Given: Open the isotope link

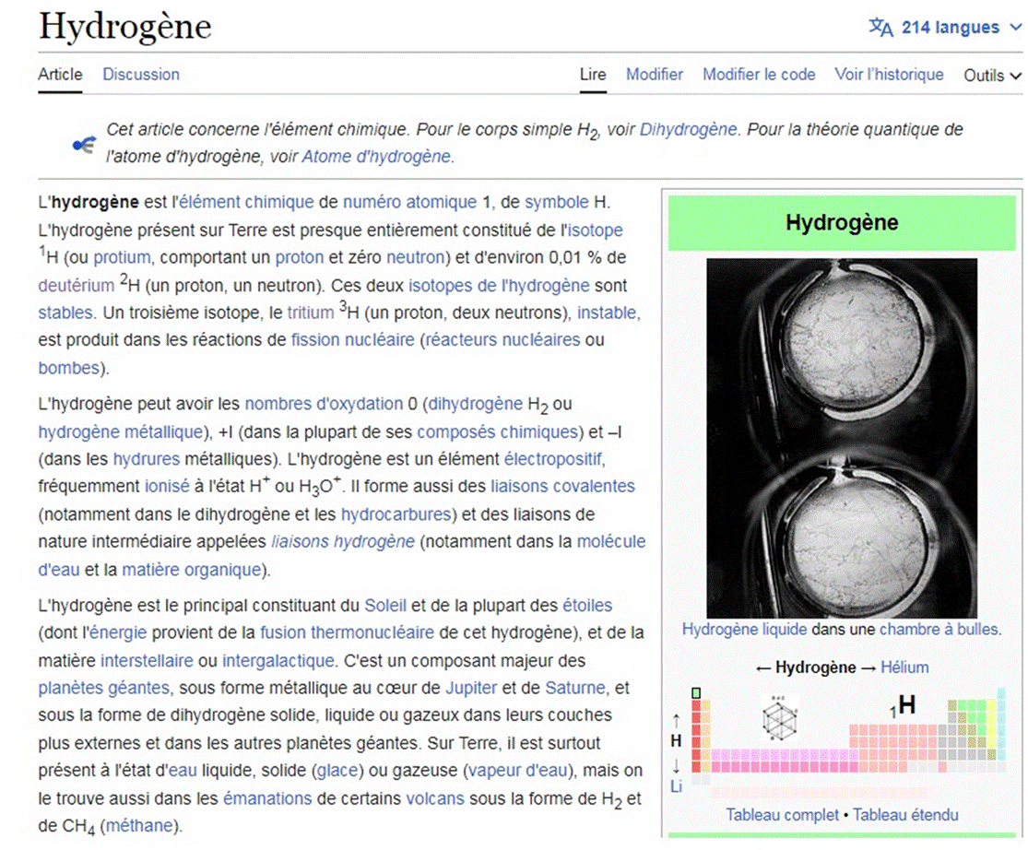Looking at the screenshot, I should point(595,230).
